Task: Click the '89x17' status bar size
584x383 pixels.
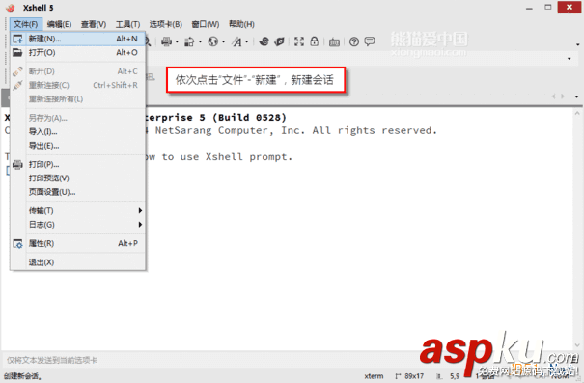Action: click(414, 376)
